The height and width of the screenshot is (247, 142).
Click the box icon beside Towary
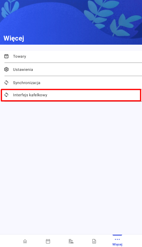click(6, 56)
